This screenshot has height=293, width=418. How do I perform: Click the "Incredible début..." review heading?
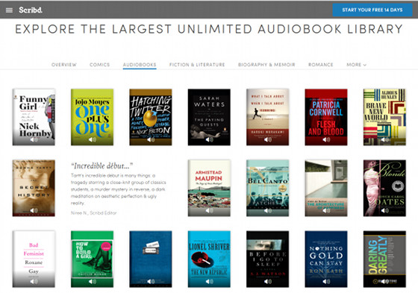pyautogui.click(x=102, y=166)
